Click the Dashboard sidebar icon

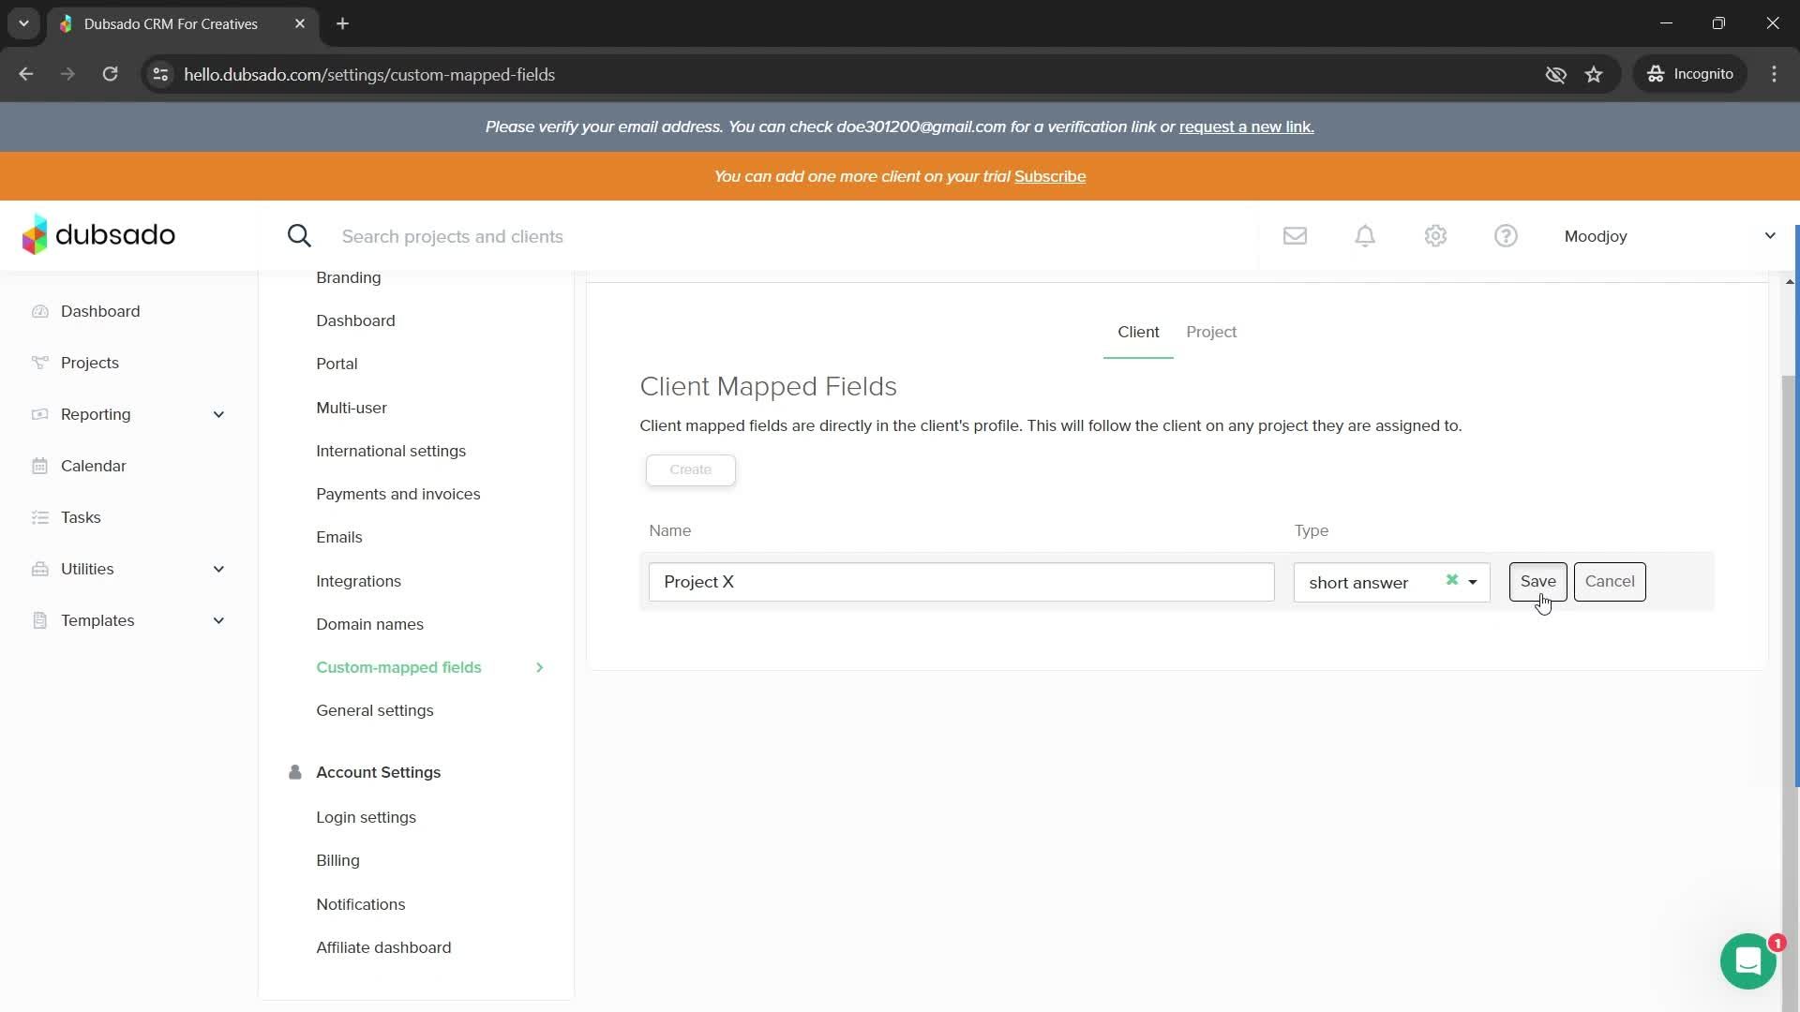(x=39, y=311)
